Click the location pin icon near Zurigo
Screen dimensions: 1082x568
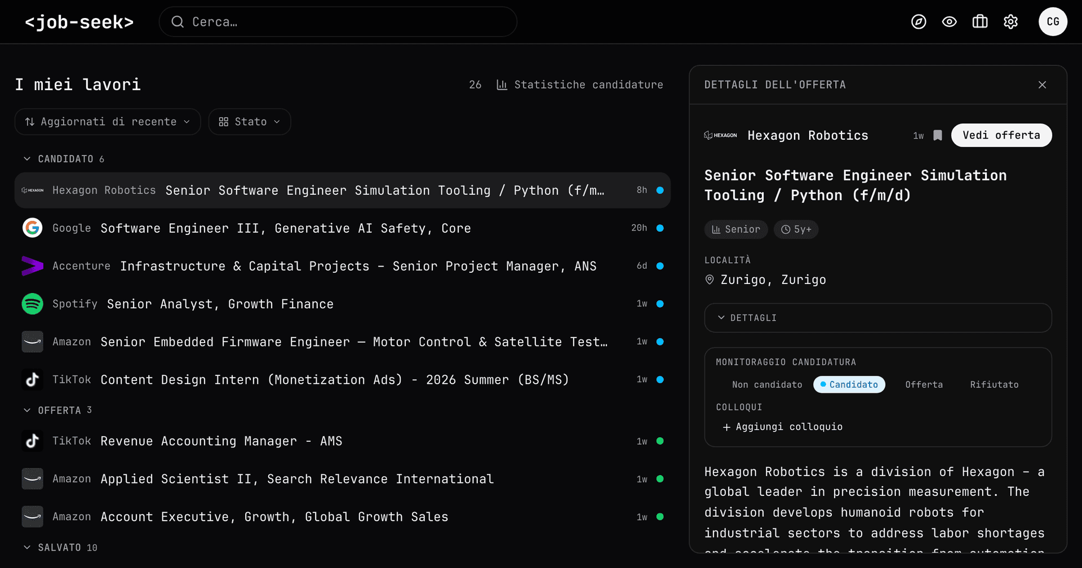(709, 279)
